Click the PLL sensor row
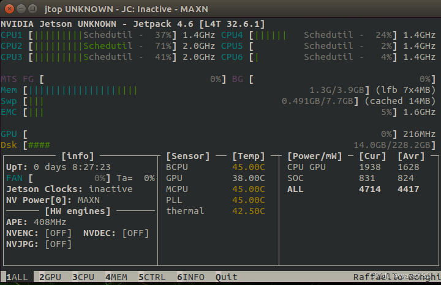Image resolution: width=441 pixels, height=285 pixels. [216, 200]
